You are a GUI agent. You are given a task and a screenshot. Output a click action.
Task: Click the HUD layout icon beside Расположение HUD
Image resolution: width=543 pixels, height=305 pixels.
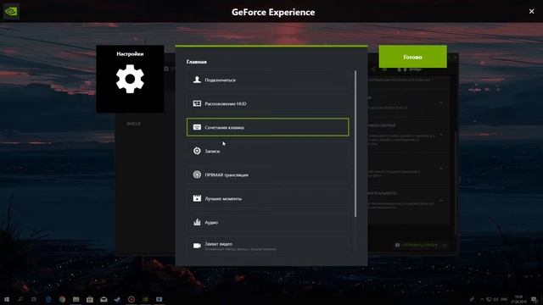[197, 103]
